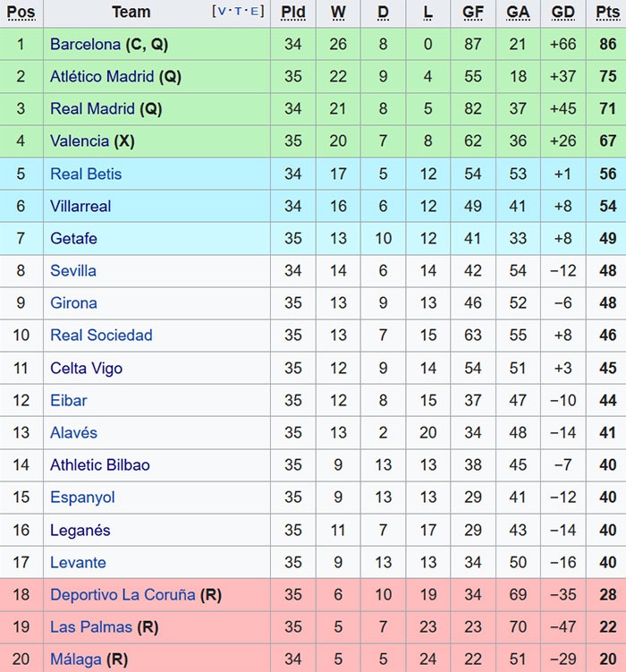This screenshot has width=626, height=672.
Task: Open the Real Madrid team page
Action: tap(92, 108)
